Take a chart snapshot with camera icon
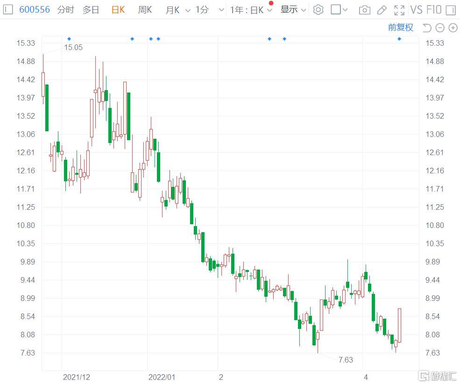This screenshot has height=385, width=460. (364, 10)
